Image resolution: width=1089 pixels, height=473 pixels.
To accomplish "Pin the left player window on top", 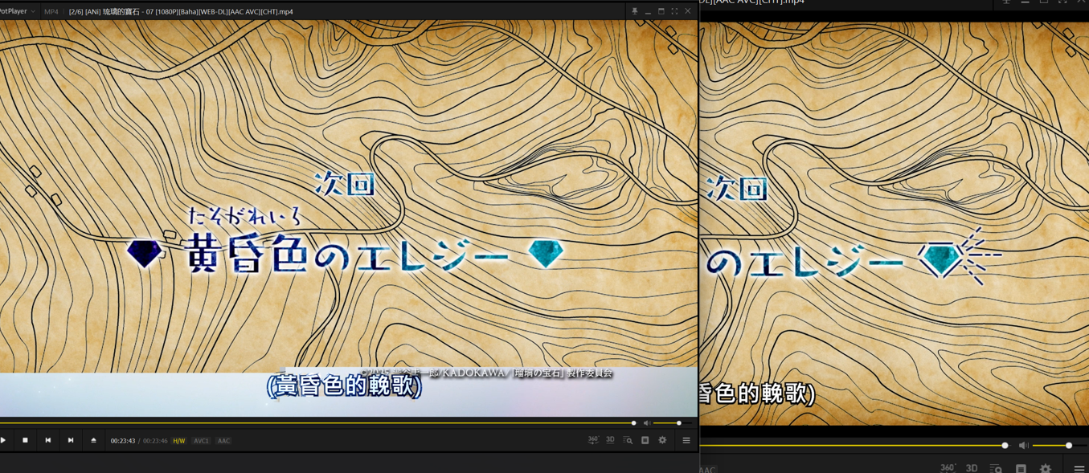I will point(634,11).
